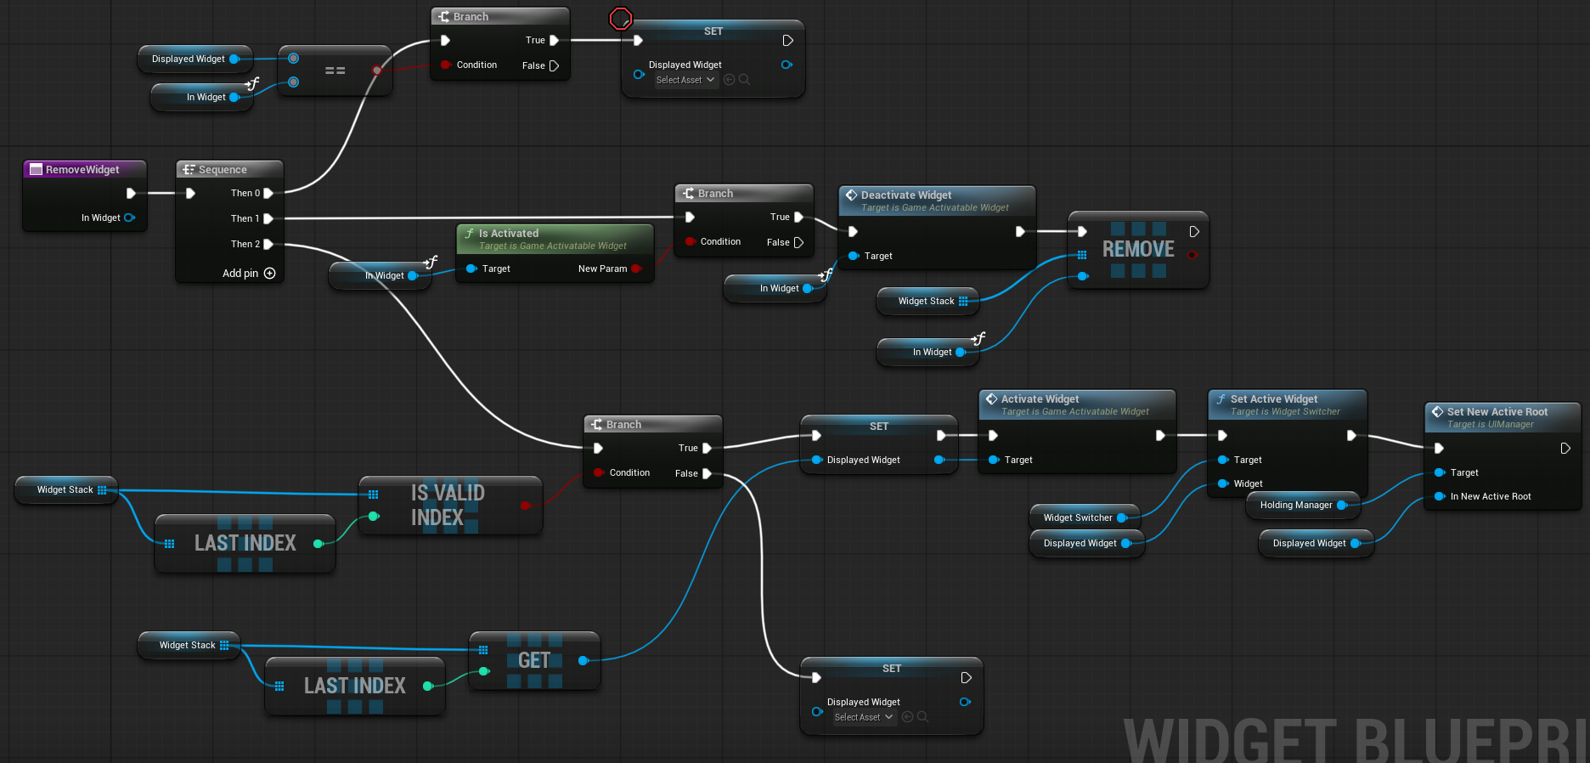Select the Holding Manager variable node
The image size is (1590, 763).
pos(1295,506)
